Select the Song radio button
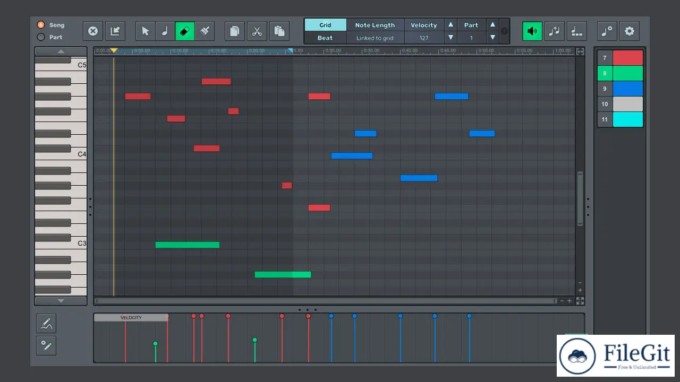The height and width of the screenshot is (382, 680). pyautogui.click(x=41, y=25)
